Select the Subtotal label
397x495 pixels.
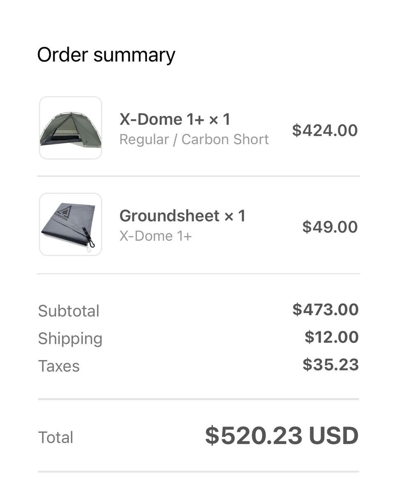(x=69, y=311)
